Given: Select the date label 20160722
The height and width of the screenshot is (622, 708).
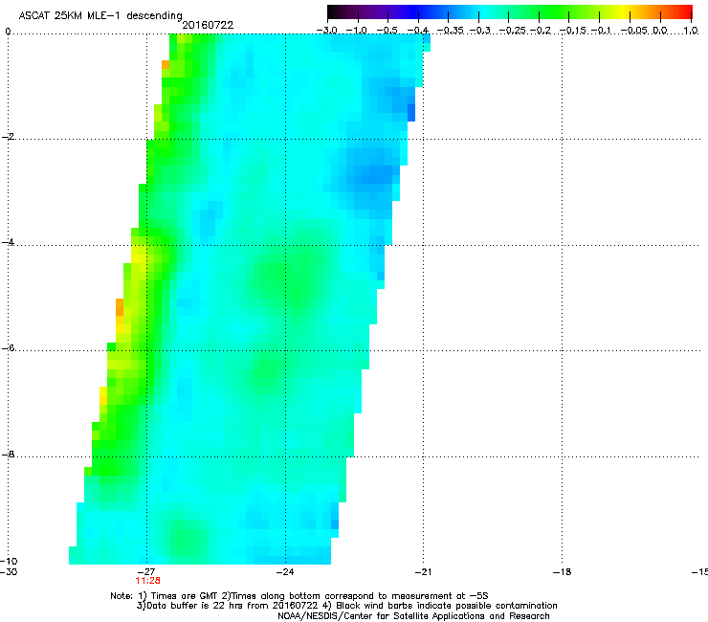Looking at the screenshot, I should point(208,25).
